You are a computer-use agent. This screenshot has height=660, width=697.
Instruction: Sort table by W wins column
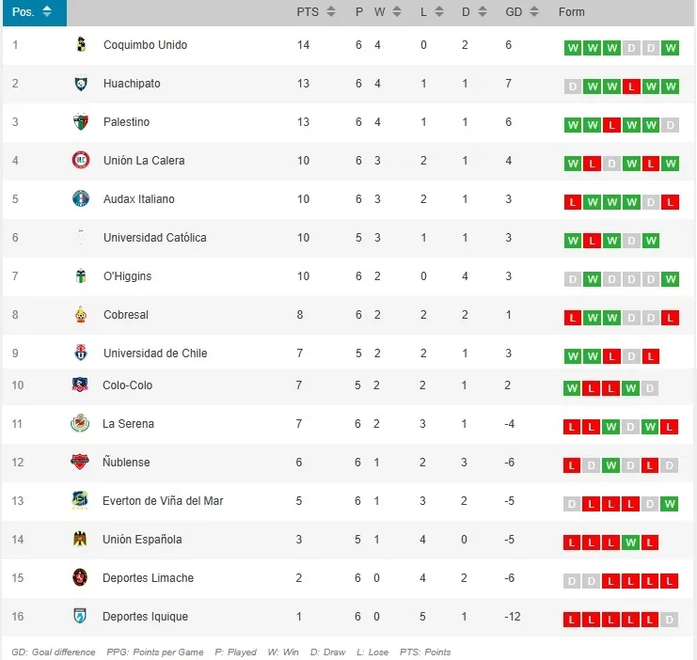click(x=387, y=12)
